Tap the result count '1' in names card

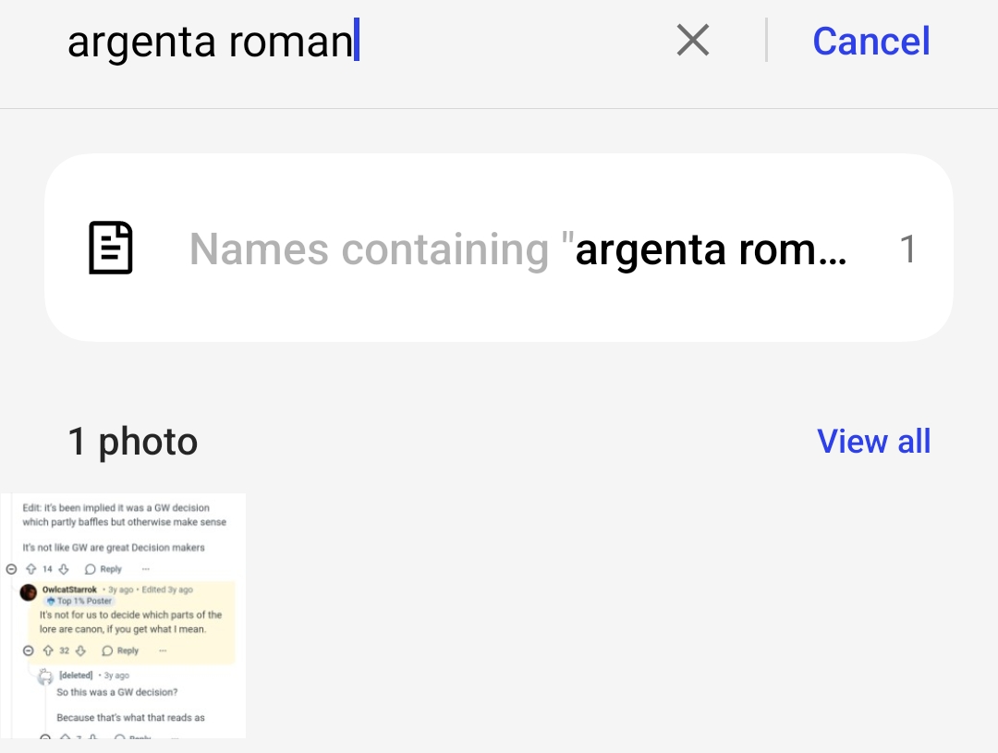[907, 249]
